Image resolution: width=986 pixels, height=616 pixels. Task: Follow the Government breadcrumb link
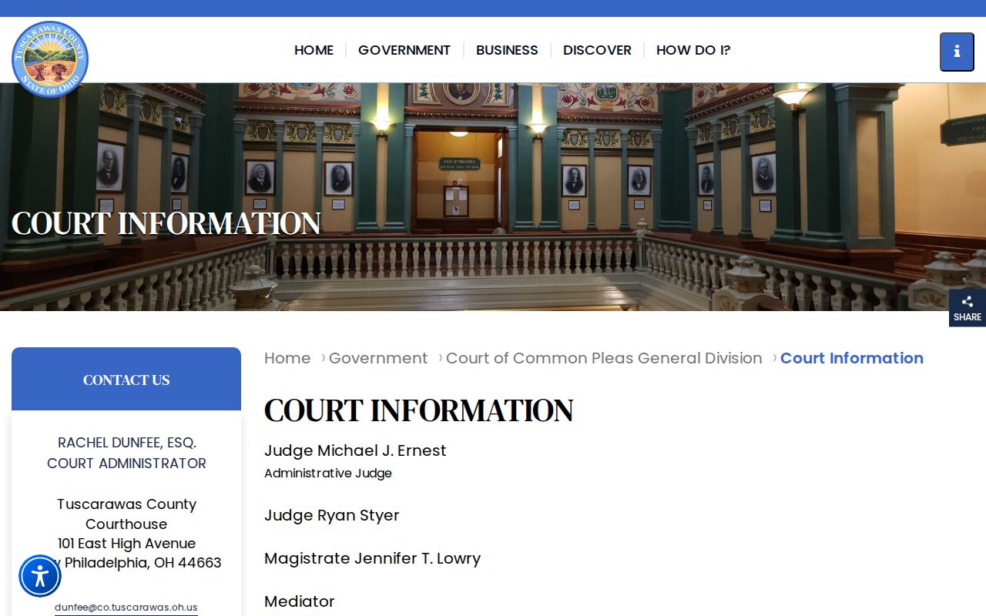click(x=378, y=358)
